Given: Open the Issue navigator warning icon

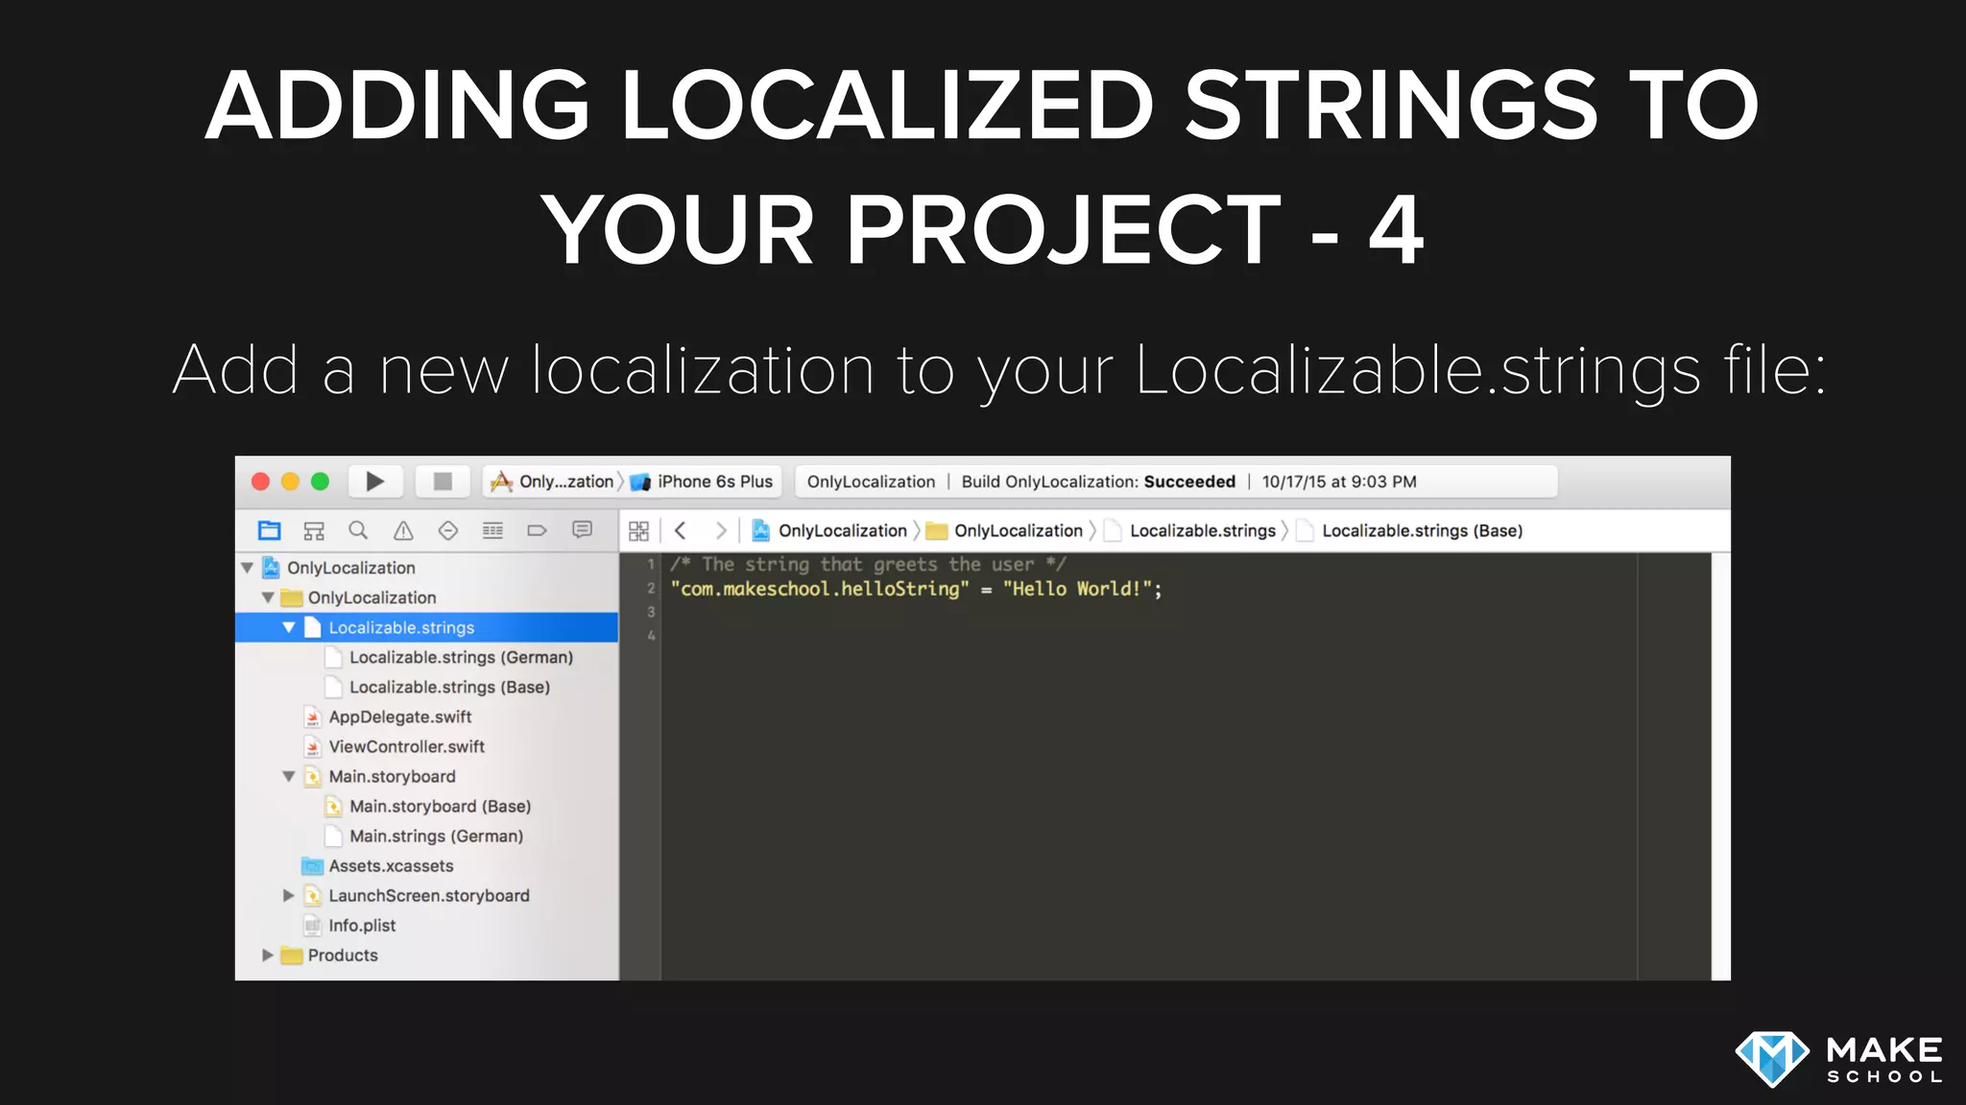Looking at the screenshot, I should (403, 530).
